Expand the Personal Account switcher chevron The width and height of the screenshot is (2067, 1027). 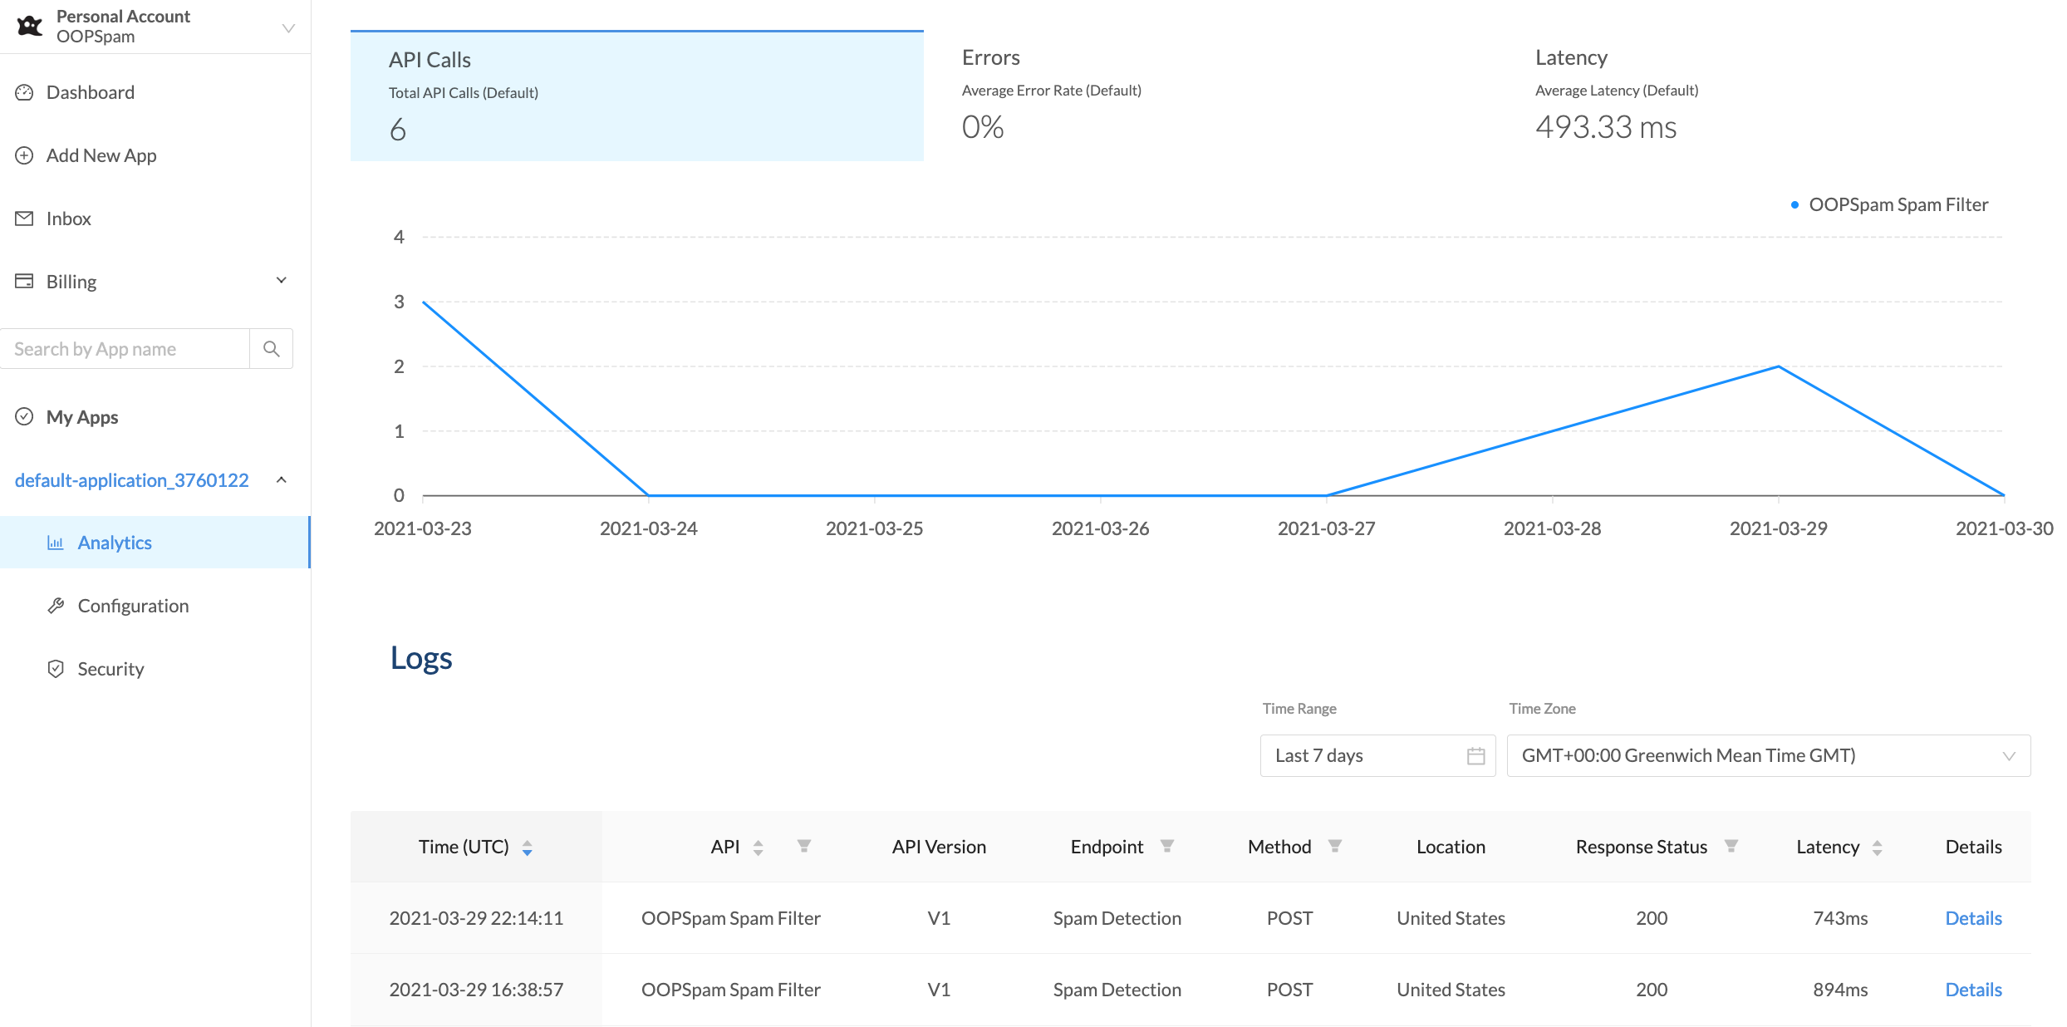tap(288, 28)
